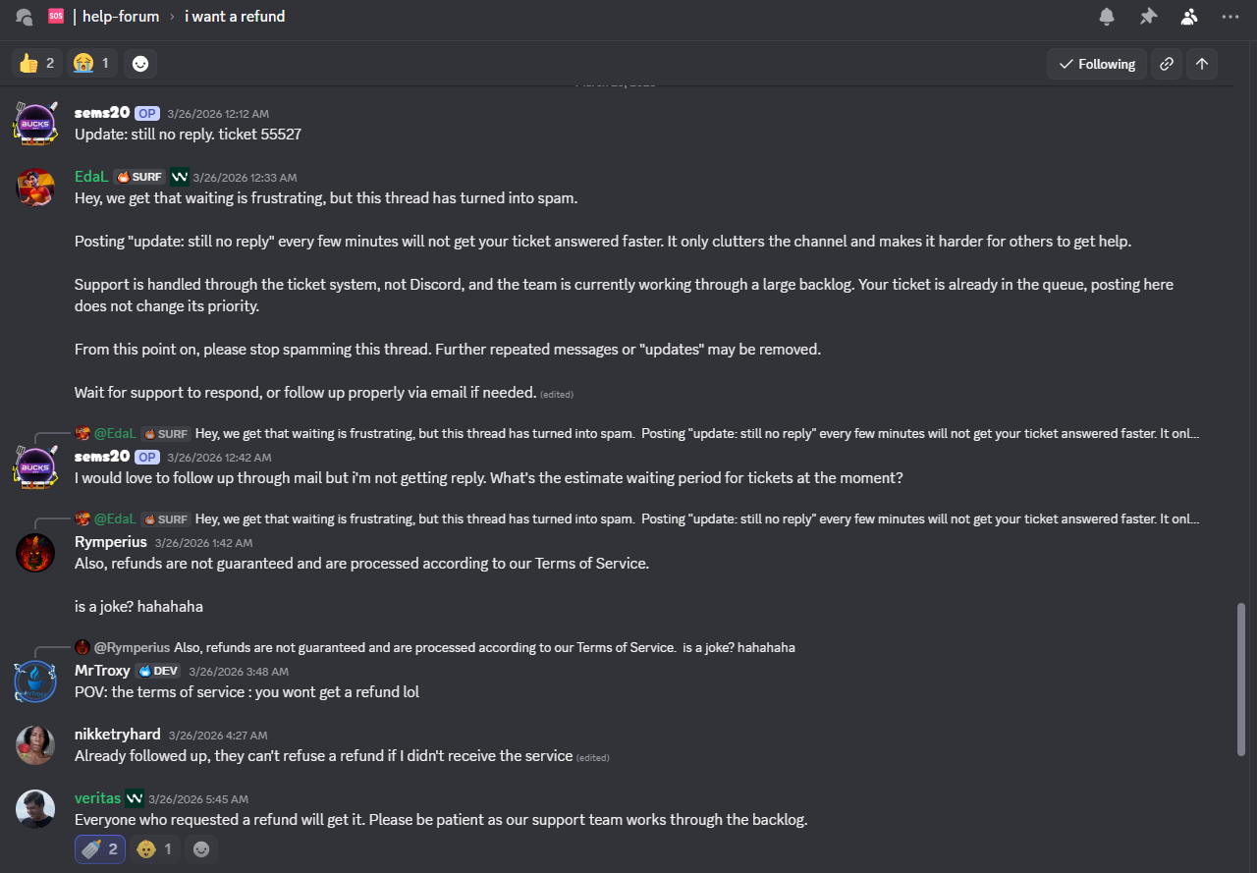Viewport: 1257px width, 873px height.
Task: Open the three-dots more options menu
Action: (1230, 17)
